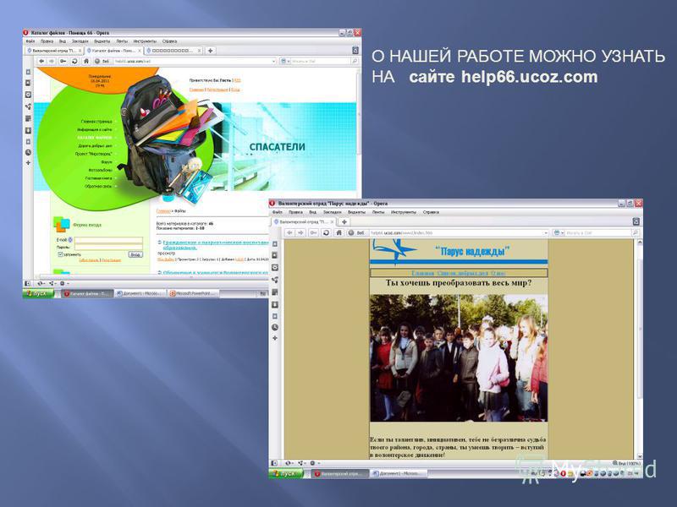Expand address dropdown in Парус надежды window

(x=546, y=233)
